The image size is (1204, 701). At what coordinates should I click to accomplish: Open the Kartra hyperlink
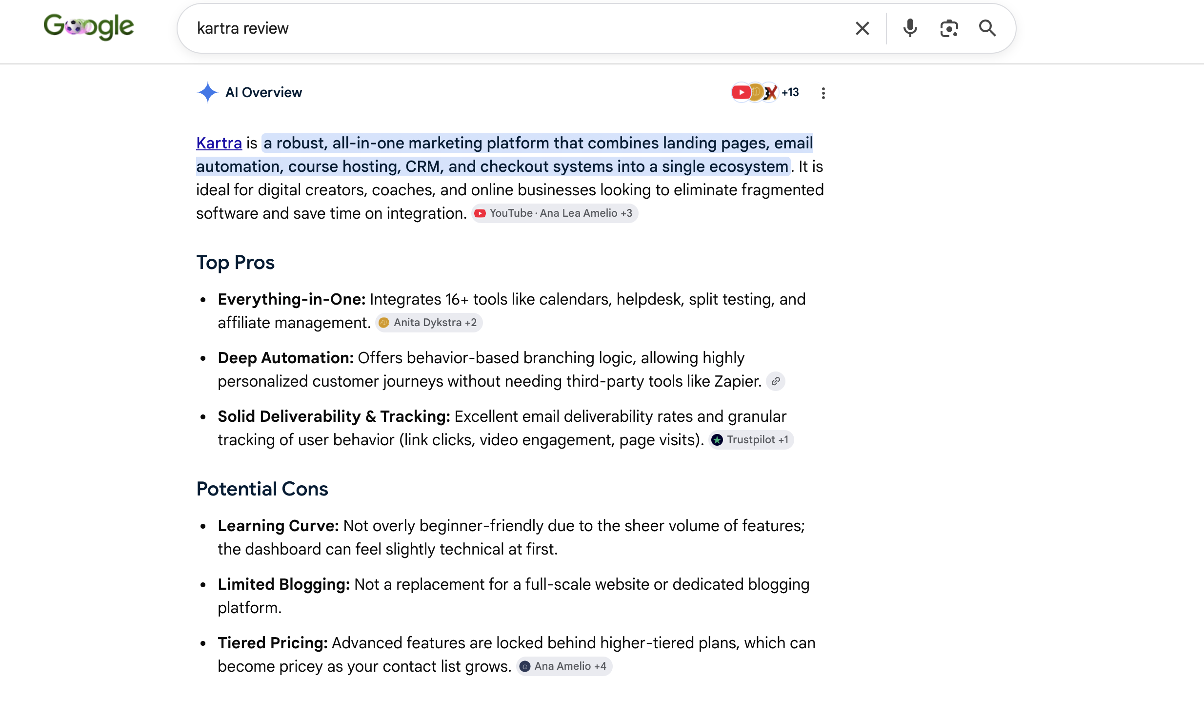pyautogui.click(x=219, y=143)
